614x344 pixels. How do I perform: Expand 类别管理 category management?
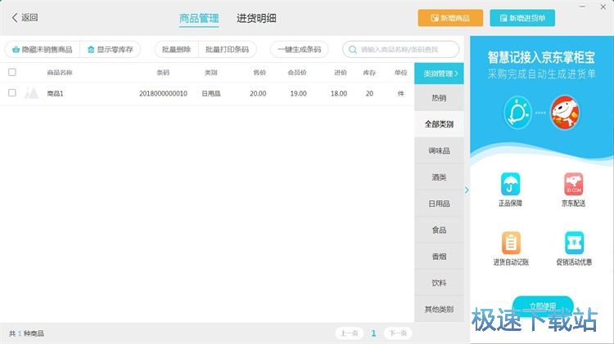pyautogui.click(x=439, y=74)
